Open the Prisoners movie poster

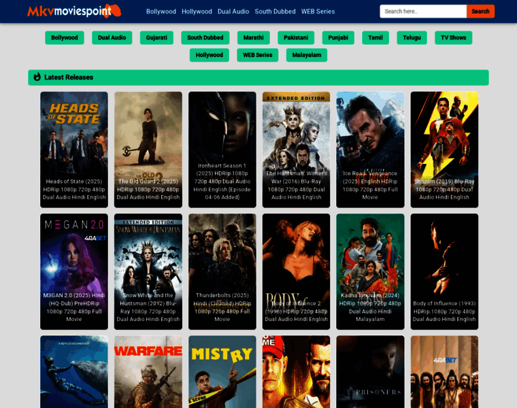pos(370,372)
